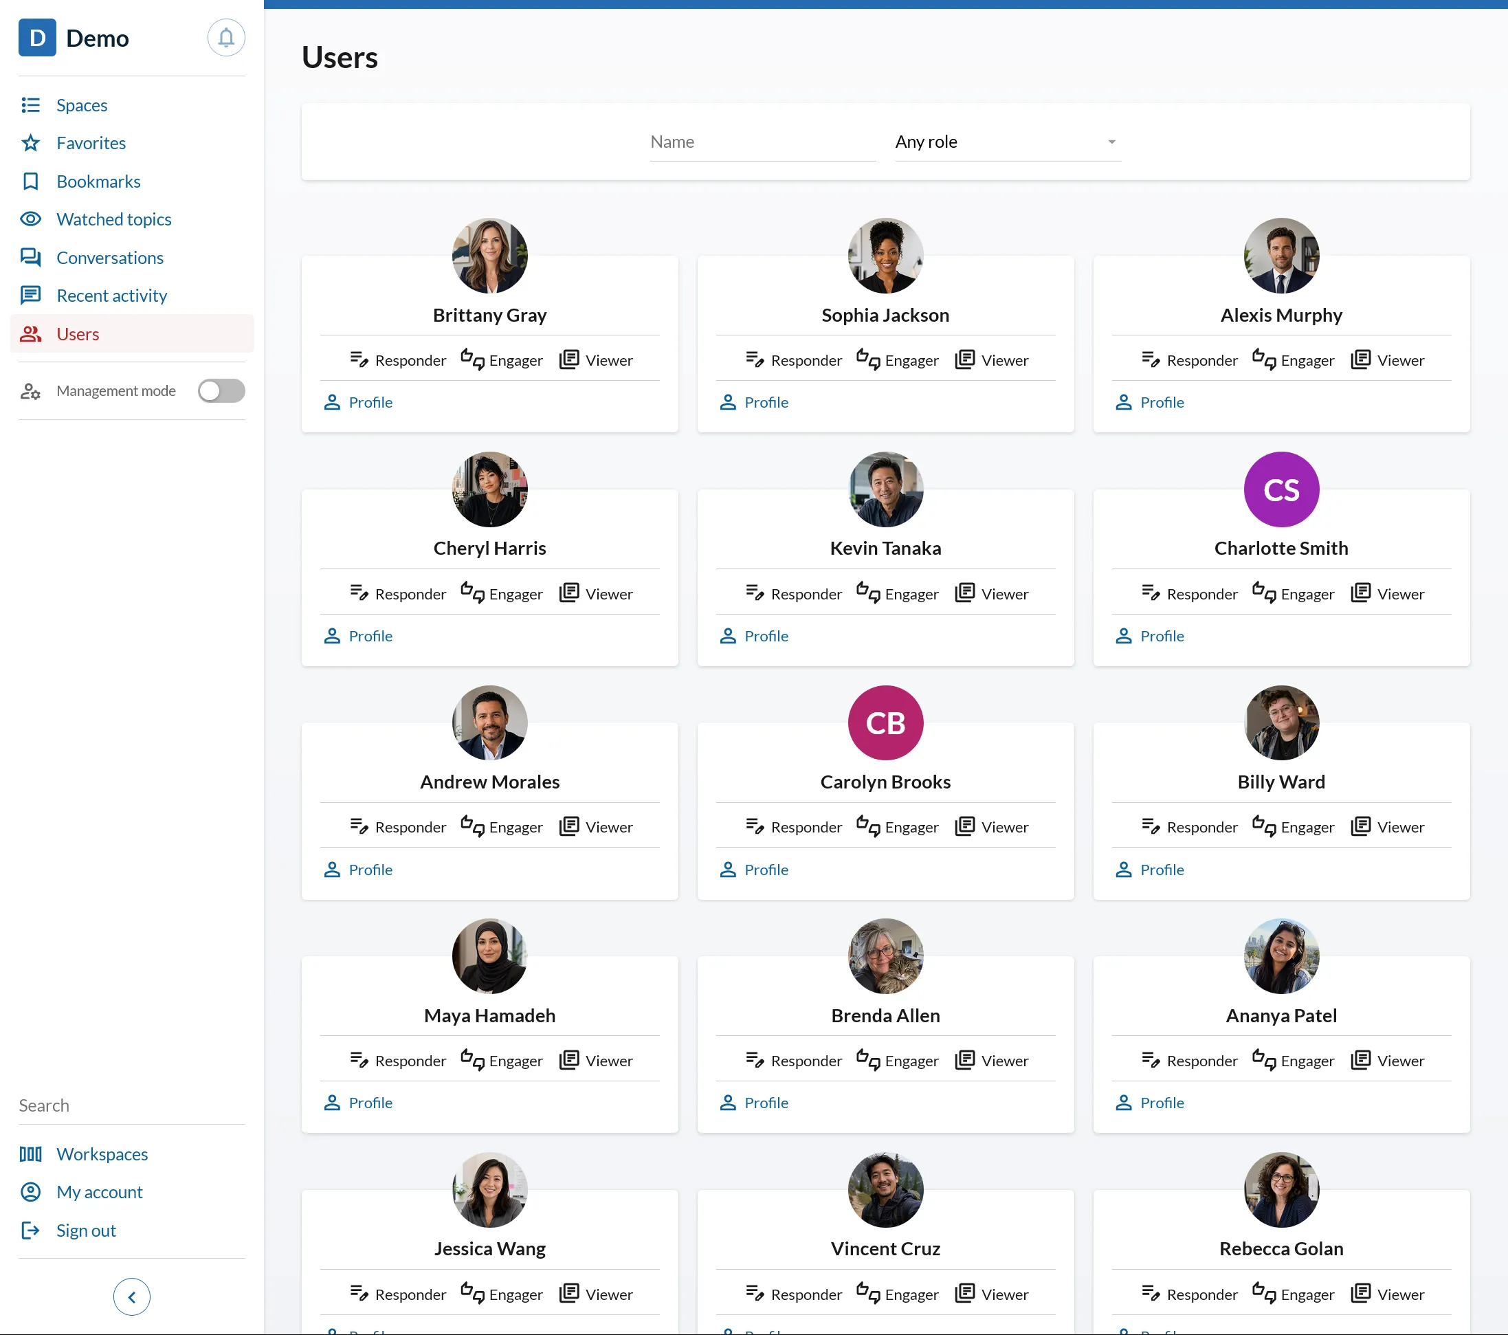Focus the sidebar Search field
The height and width of the screenshot is (1335, 1508).
(131, 1105)
